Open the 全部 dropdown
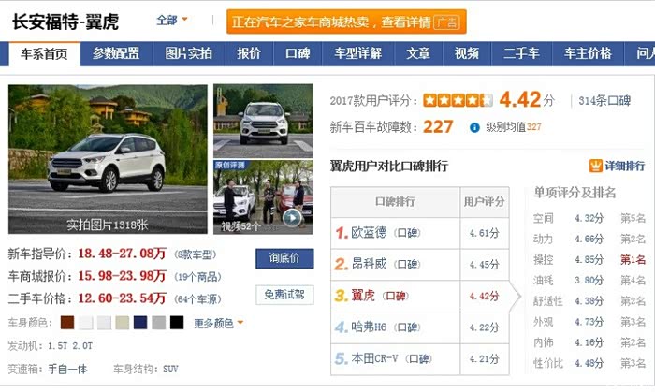Screen dimensions: 655x392 tap(171, 20)
